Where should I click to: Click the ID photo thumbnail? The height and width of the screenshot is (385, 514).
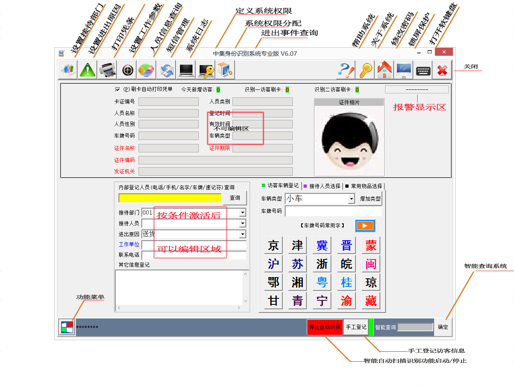pos(349,141)
